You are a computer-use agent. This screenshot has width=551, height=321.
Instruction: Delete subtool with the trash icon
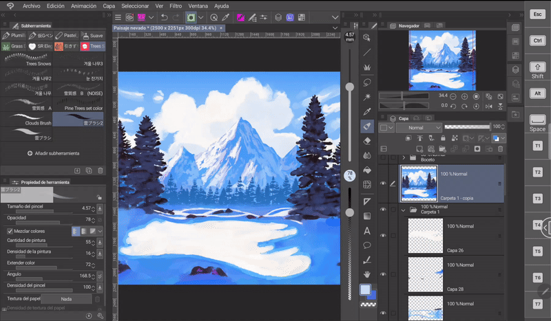tap(100, 170)
